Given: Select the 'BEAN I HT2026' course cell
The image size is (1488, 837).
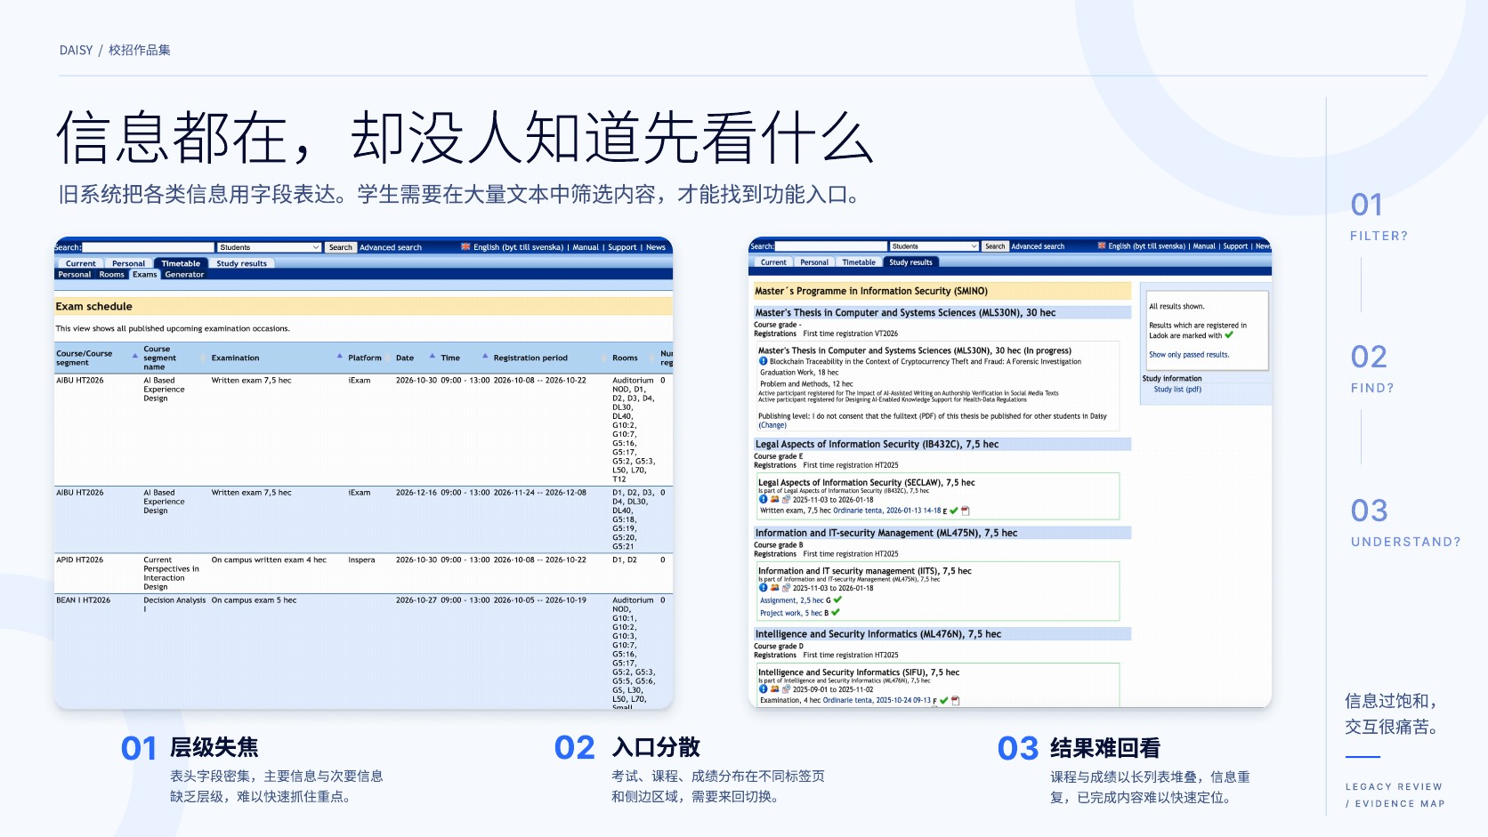Looking at the screenshot, I should (x=84, y=600).
